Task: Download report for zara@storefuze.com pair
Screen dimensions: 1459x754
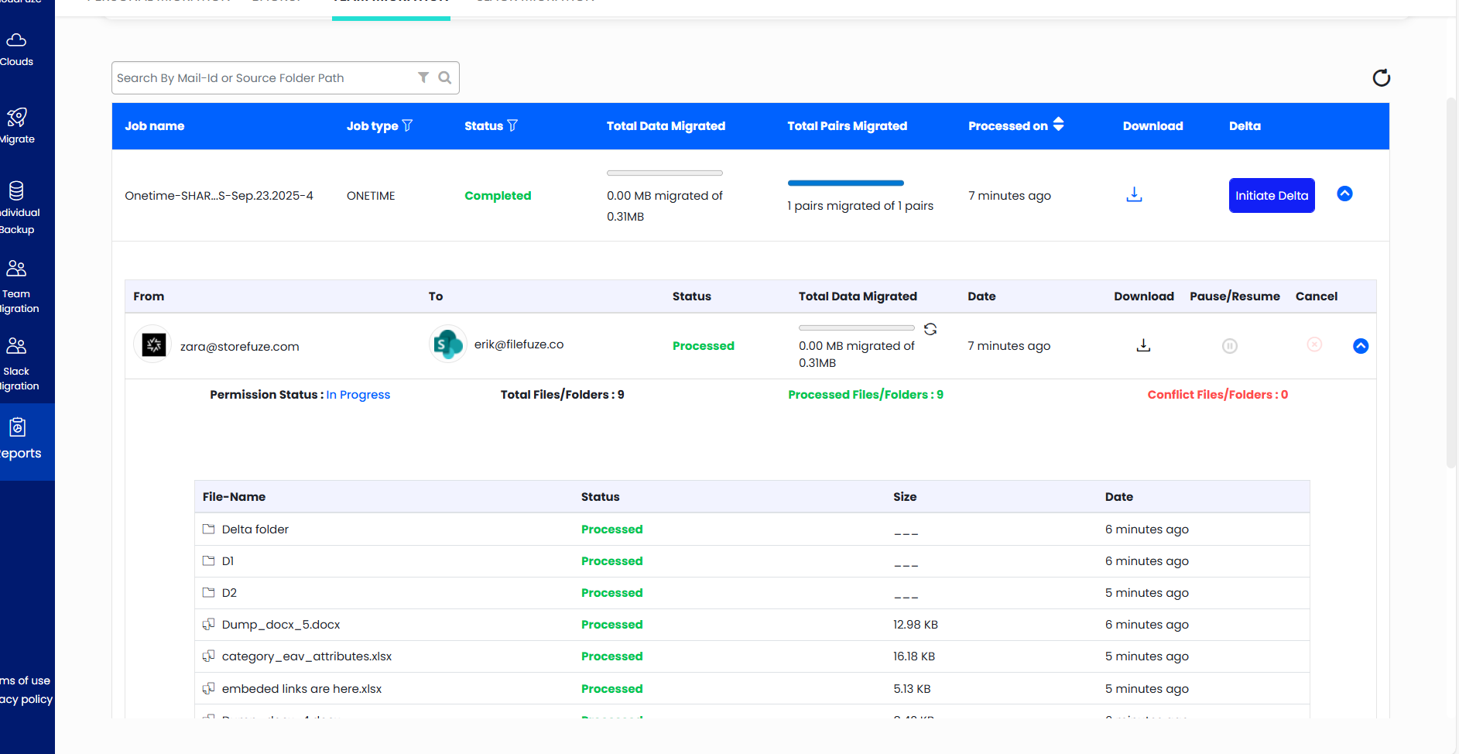Action: click(x=1143, y=345)
